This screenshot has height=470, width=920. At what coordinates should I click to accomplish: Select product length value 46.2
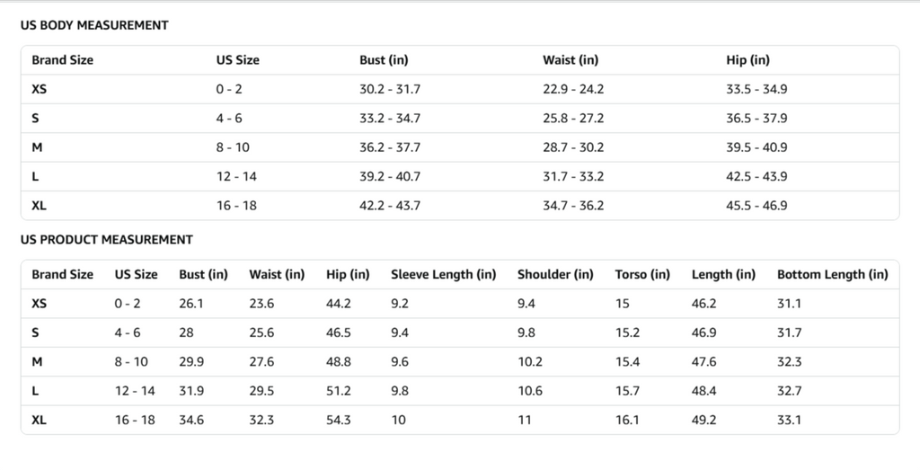(x=703, y=304)
